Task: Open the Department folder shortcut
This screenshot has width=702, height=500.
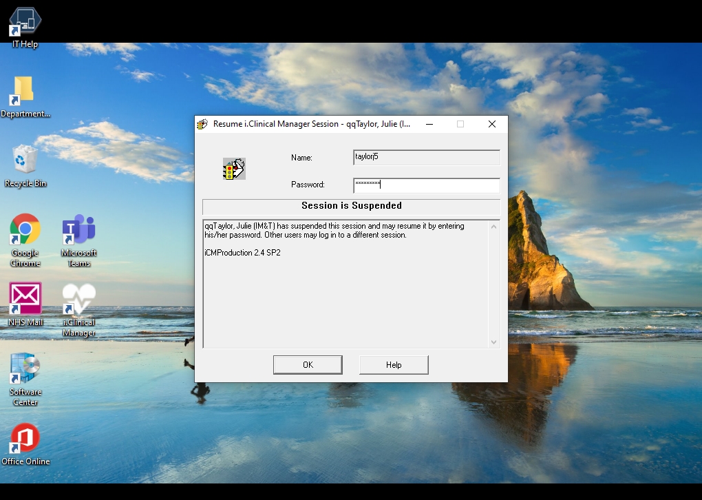Action: click(x=25, y=96)
